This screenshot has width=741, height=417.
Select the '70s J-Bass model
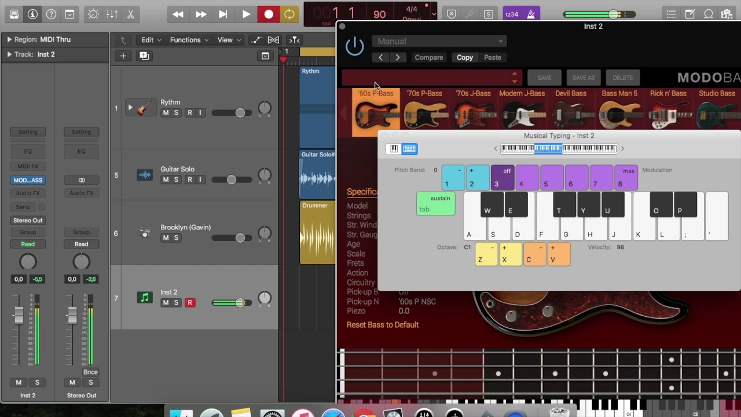pyautogui.click(x=474, y=112)
